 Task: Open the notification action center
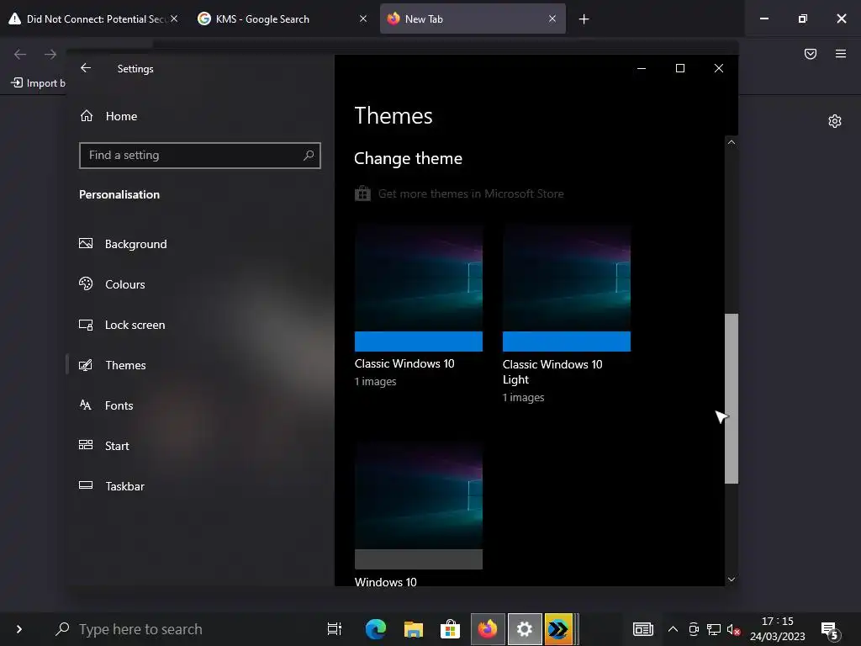click(x=830, y=630)
